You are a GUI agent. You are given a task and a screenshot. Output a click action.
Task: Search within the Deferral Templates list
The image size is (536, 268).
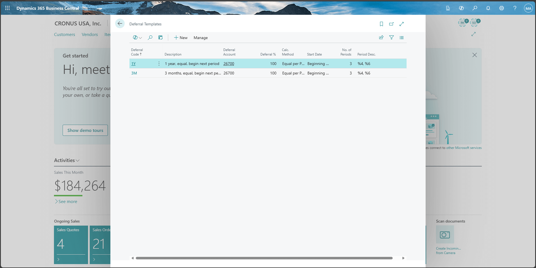(x=150, y=37)
